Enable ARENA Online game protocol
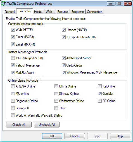The height and width of the screenshot is (142, 133). pos(13,86)
